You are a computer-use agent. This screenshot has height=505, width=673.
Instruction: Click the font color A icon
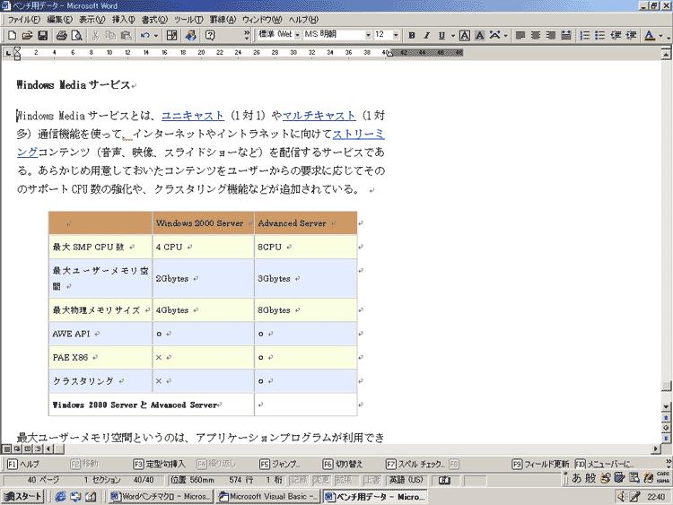coord(650,35)
